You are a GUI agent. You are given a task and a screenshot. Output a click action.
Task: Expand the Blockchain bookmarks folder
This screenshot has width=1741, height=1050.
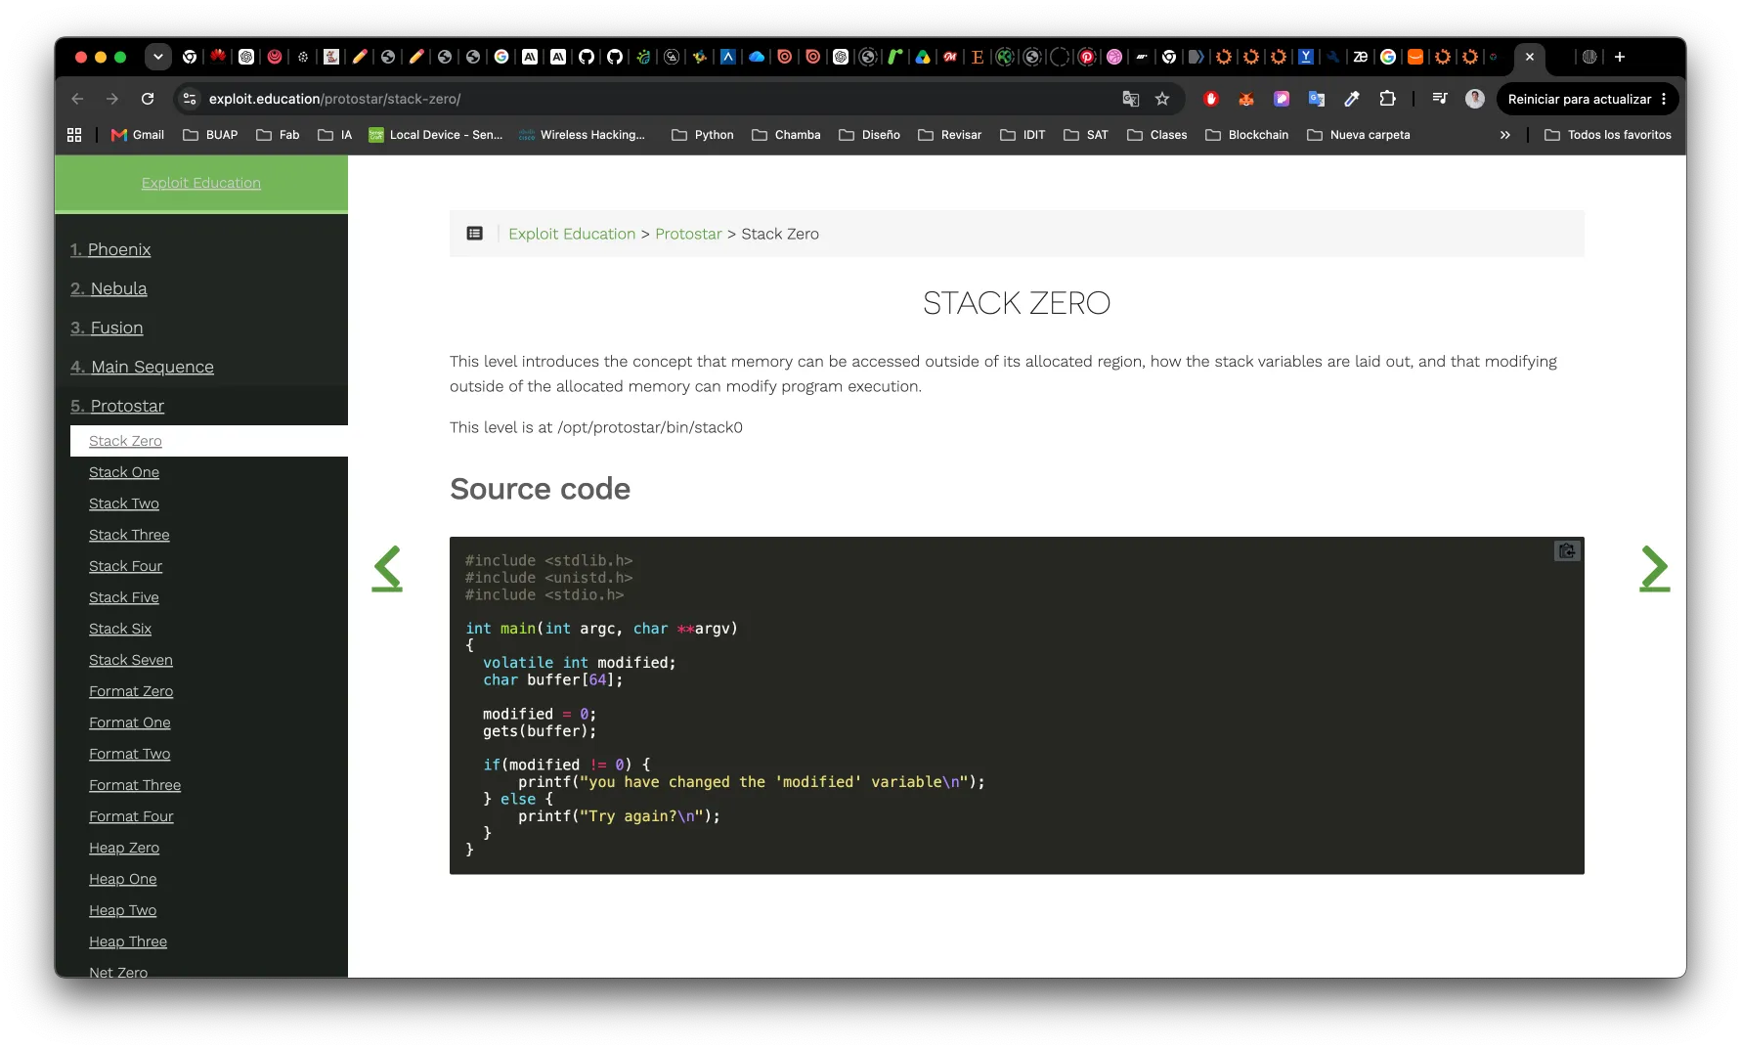click(x=1246, y=135)
